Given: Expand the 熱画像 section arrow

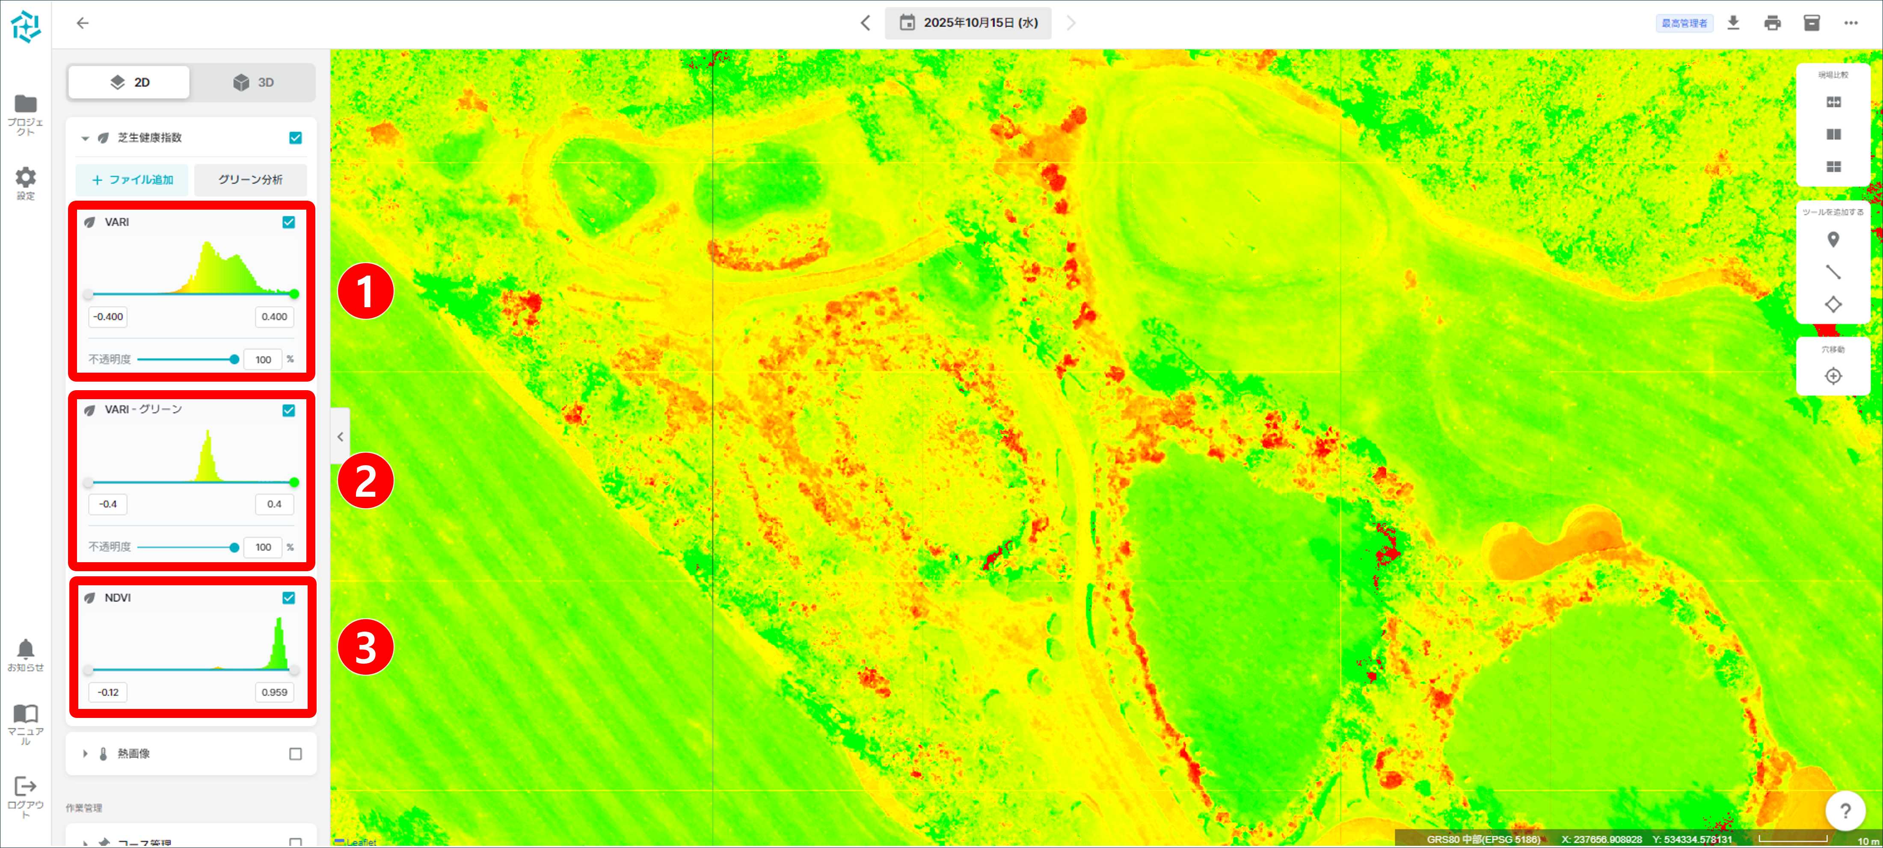Looking at the screenshot, I should coord(85,754).
